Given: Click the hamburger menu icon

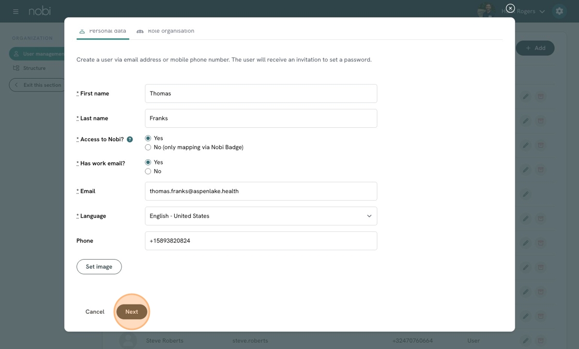Looking at the screenshot, I should click(x=16, y=11).
